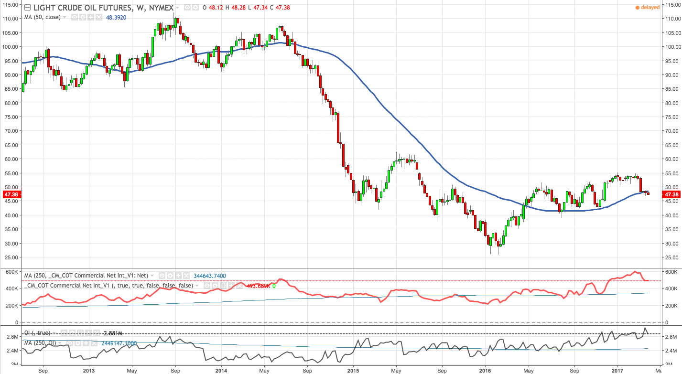Screen dimensions: 682x374
Task: Select the MA (50, close) legend label
Action: coord(42,17)
